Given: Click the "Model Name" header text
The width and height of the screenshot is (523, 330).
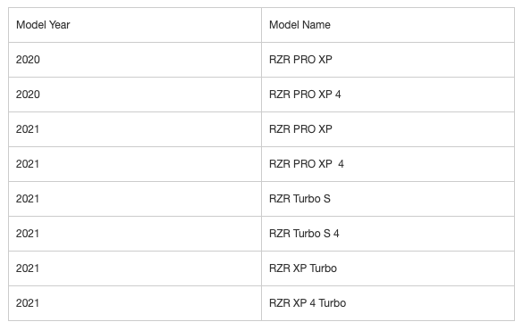Looking at the screenshot, I should point(299,25).
